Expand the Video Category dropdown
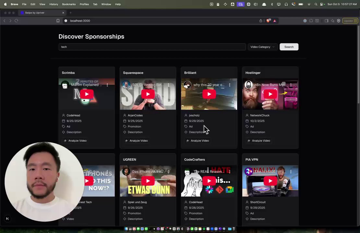This screenshot has width=360, height=233. coord(262,47)
